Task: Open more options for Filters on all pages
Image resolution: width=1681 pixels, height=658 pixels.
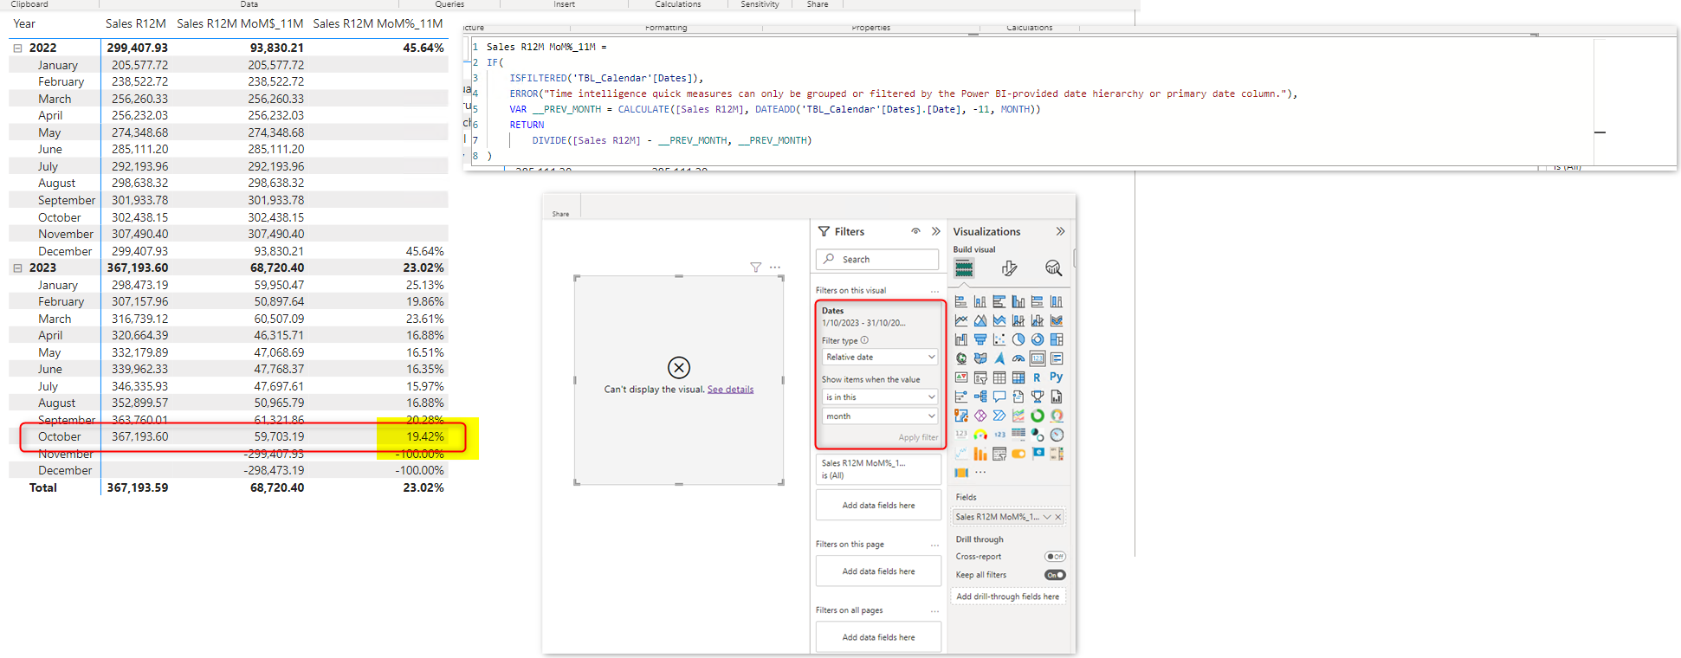Action: [x=934, y=610]
